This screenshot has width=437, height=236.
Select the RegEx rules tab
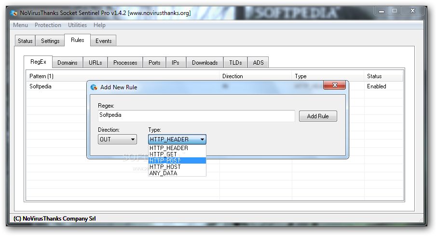38,62
